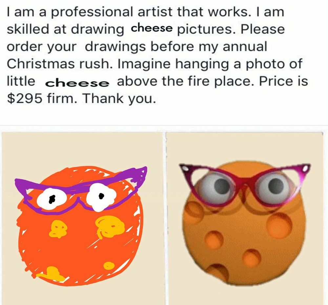The width and height of the screenshot is (328, 305).
Task: Open the left hand-drawn cheese image
Action: (82, 218)
